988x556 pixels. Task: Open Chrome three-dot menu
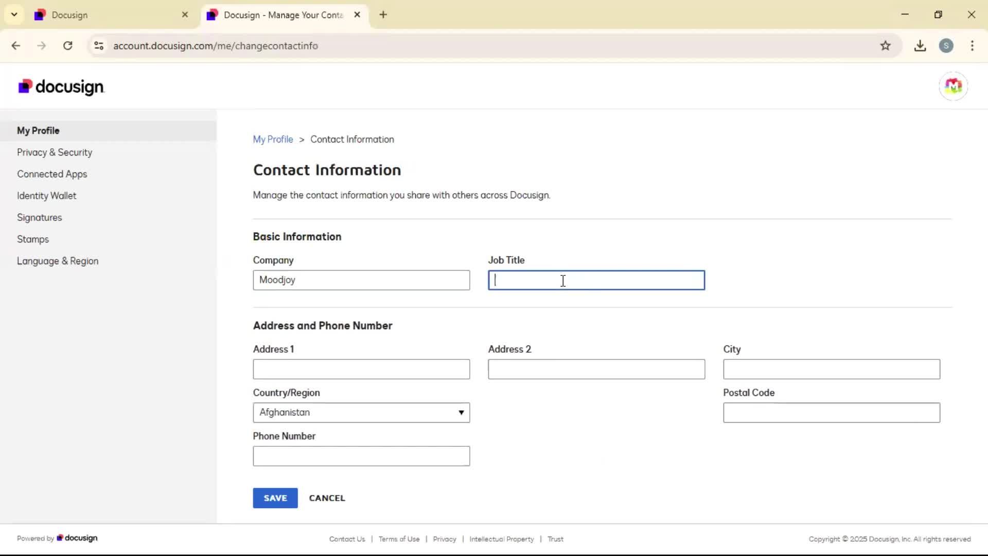[x=972, y=46]
